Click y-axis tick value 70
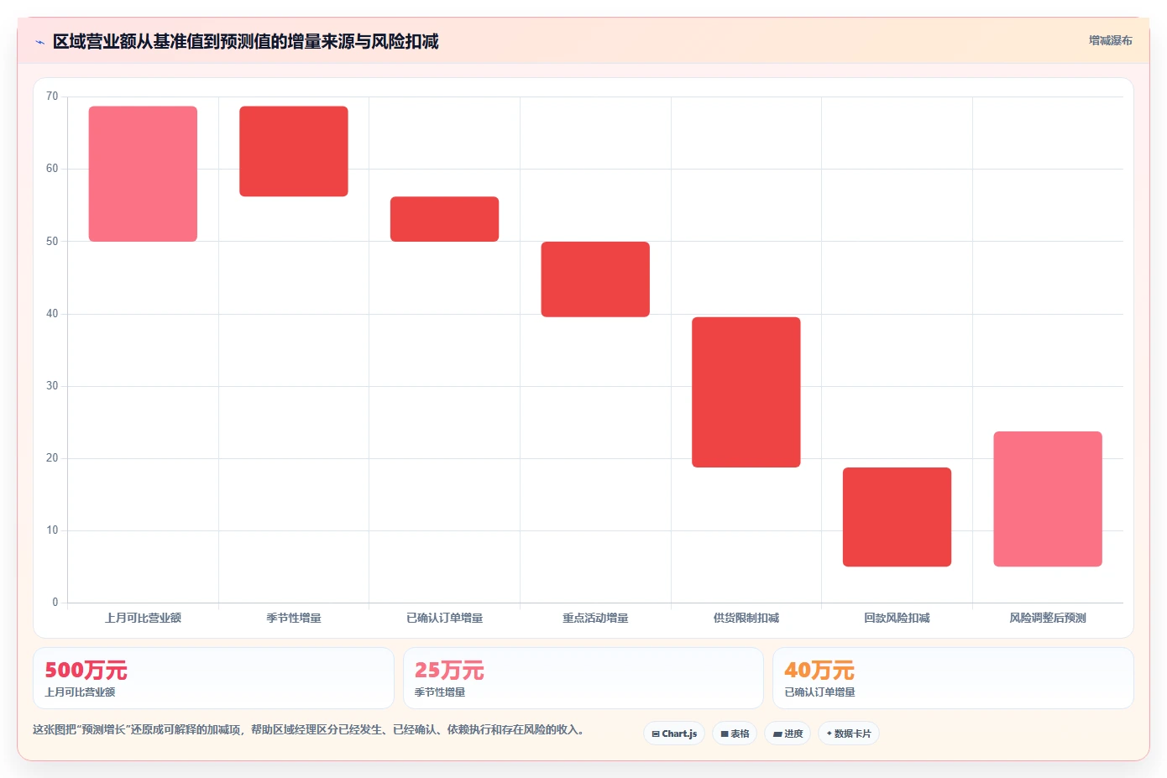This screenshot has height=778, width=1167. pyautogui.click(x=52, y=97)
